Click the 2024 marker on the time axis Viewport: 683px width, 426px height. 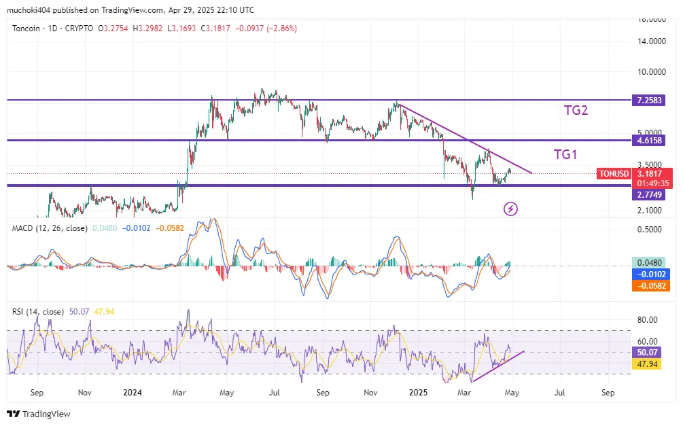point(133,393)
